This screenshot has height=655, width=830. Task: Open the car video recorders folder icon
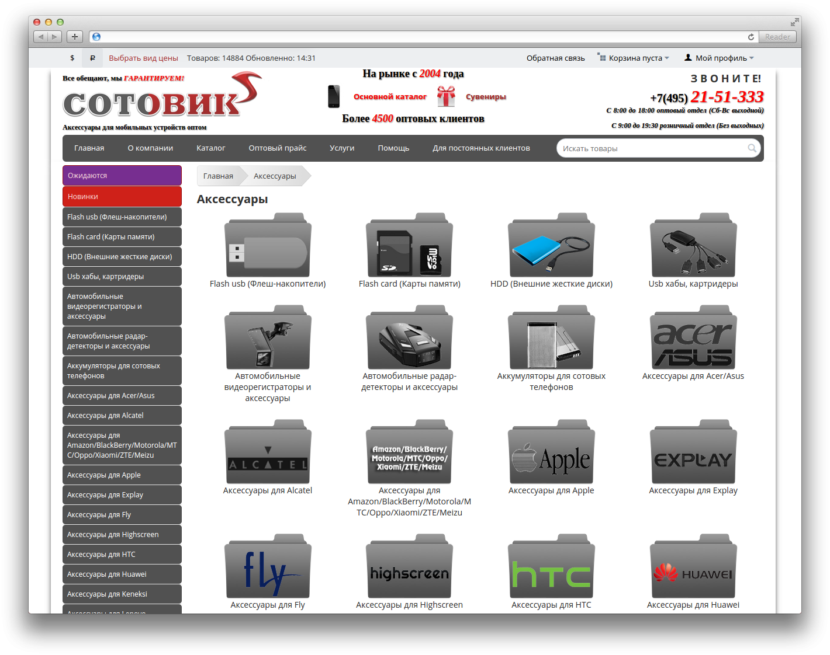tap(268, 337)
